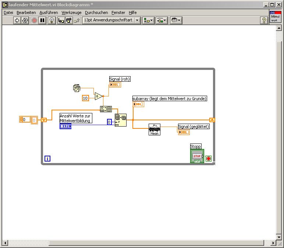Select the Stopp boolean button terminal
Viewport: 284px width, 248px height.
tap(197, 156)
